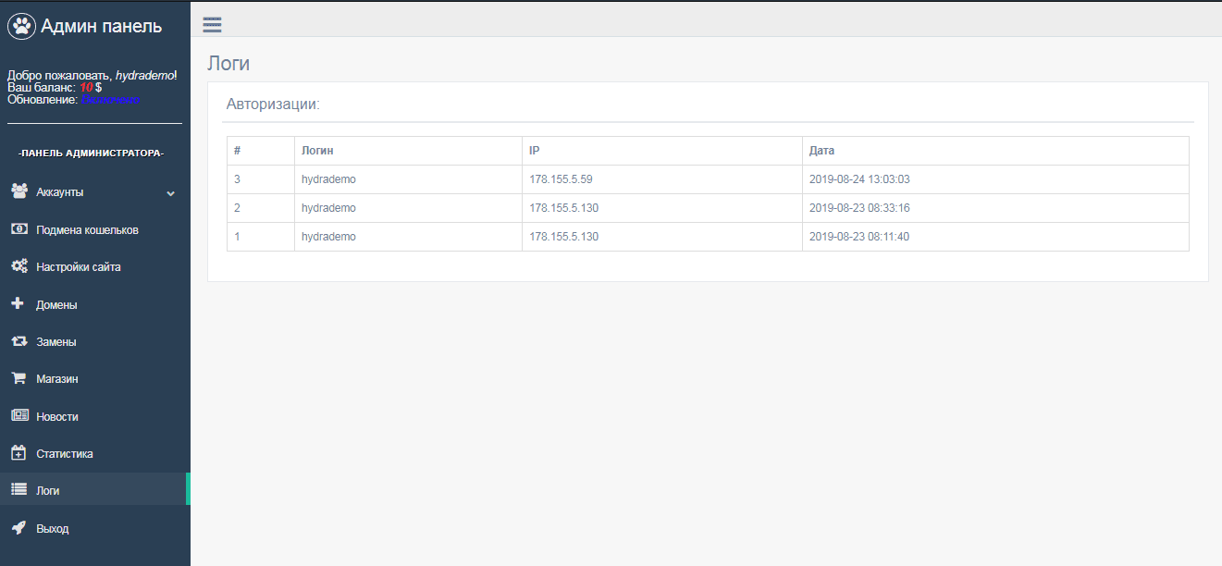Expand the Аккаунты submenu chevron
Screen dimensions: 1222x566
170,193
